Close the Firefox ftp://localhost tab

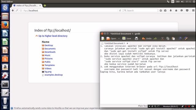click(40, 5)
